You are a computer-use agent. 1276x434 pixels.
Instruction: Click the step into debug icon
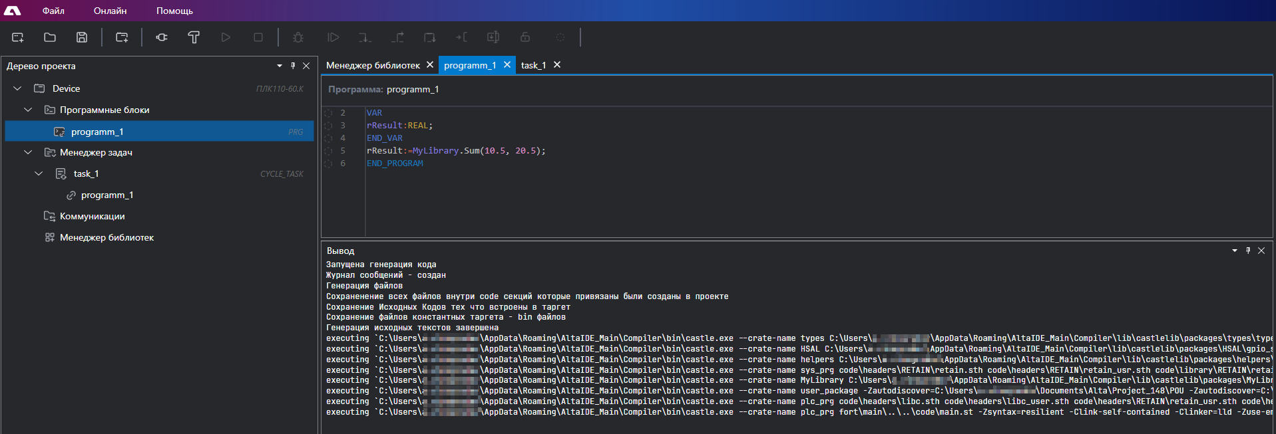pyautogui.click(x=365, y=37)
